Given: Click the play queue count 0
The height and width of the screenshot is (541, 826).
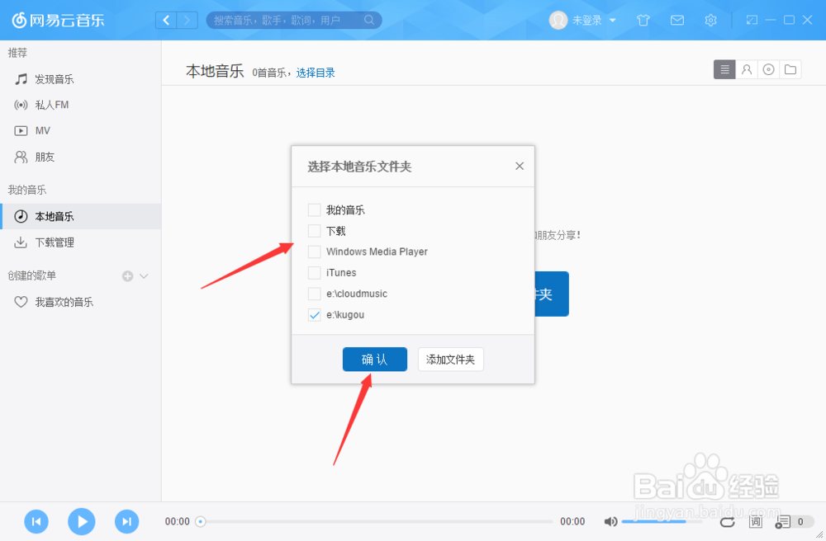Looking at the screenshot, I should click(800, 521).
